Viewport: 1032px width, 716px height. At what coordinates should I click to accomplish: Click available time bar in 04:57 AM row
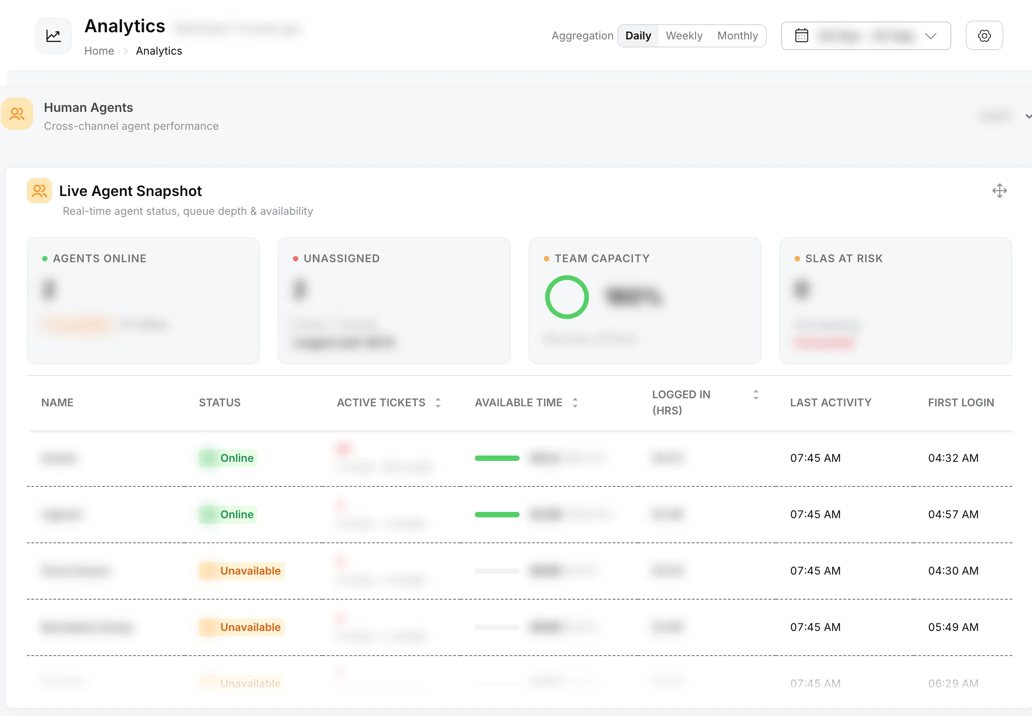(497, 515)
